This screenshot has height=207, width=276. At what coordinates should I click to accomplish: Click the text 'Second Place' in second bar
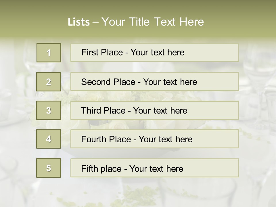[x=108, y=82]
